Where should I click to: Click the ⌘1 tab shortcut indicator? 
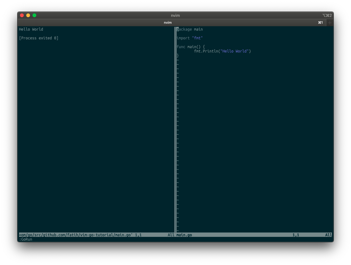click(x=321, y=22)
